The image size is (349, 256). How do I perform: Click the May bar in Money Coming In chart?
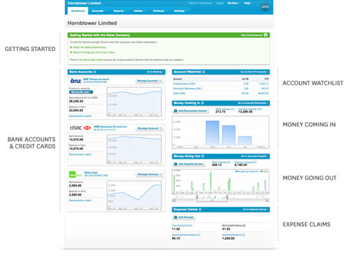point(212,133)
